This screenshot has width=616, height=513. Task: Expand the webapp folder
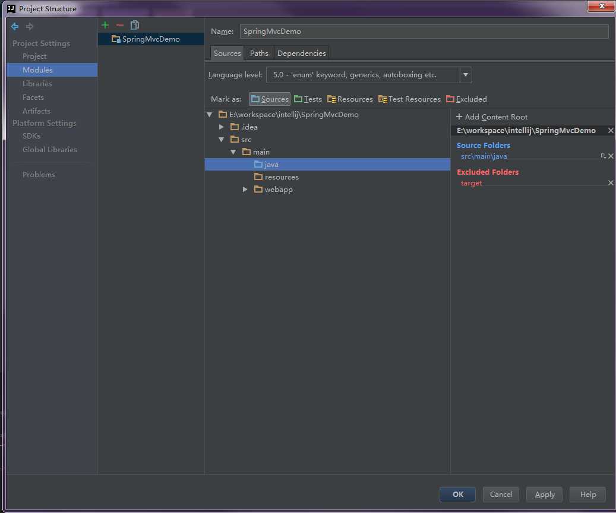point(245,190)
